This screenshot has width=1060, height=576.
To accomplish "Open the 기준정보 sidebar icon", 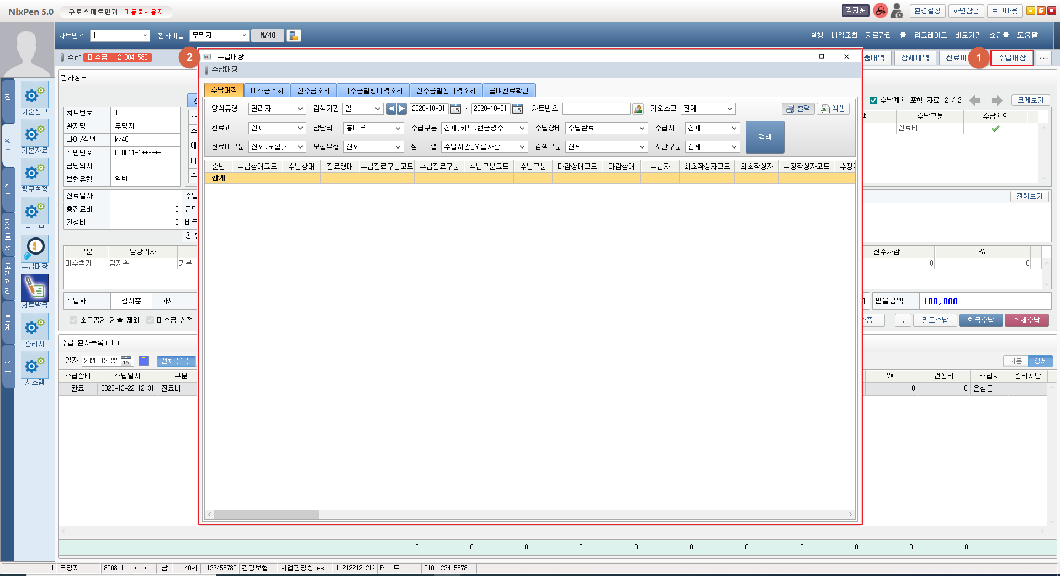I will (34, 96).
